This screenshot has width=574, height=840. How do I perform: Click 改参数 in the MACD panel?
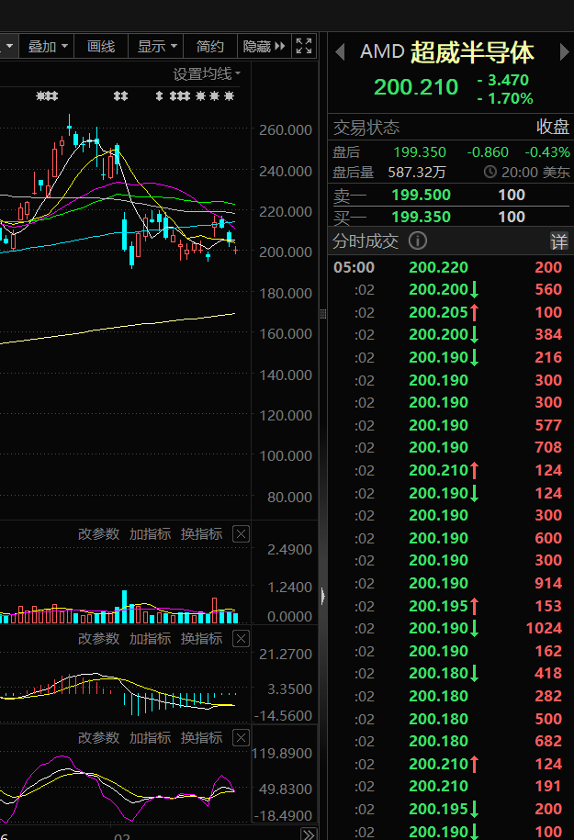pyautogui.click(x=98, y=638)
